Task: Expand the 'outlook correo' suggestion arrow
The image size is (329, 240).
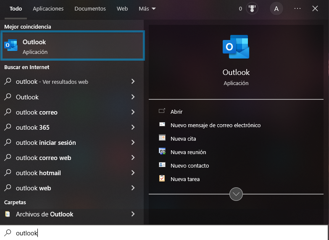Action: pyautogui.click(x=133, y=112)
